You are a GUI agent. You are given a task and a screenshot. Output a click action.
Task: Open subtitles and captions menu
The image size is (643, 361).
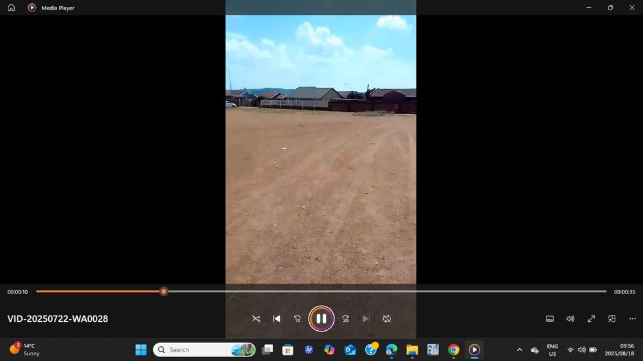point(550,319)
